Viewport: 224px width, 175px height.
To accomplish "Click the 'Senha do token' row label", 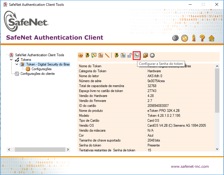I will click(x=90, y=145).
